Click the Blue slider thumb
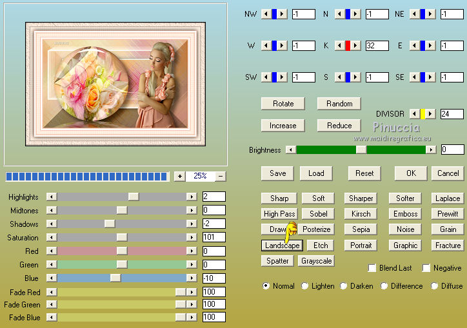The height and width of the screenshot is (328, 467). pyautogui.click(x=115, y=278)
